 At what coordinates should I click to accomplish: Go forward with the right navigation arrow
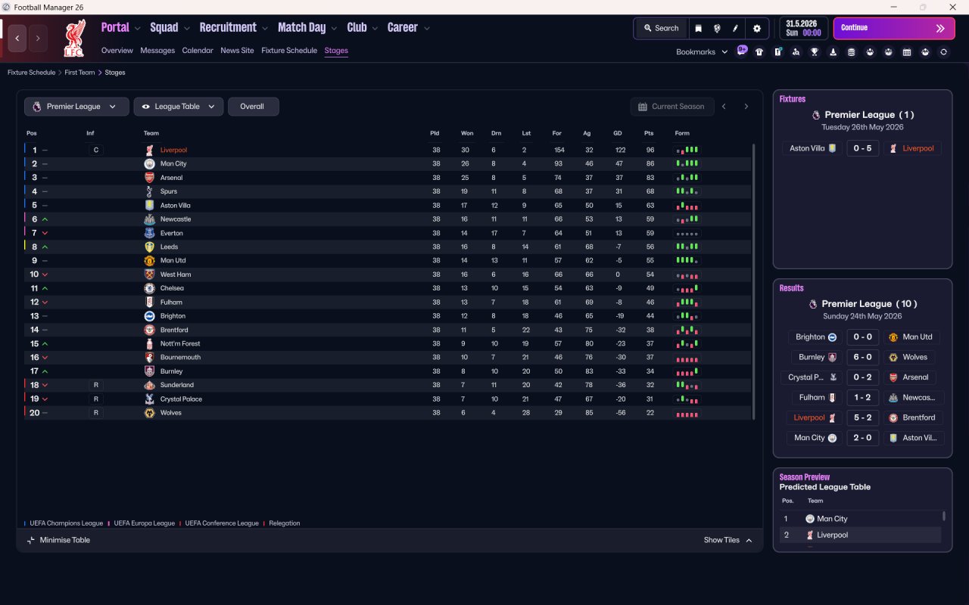click(x=38, y=38)
